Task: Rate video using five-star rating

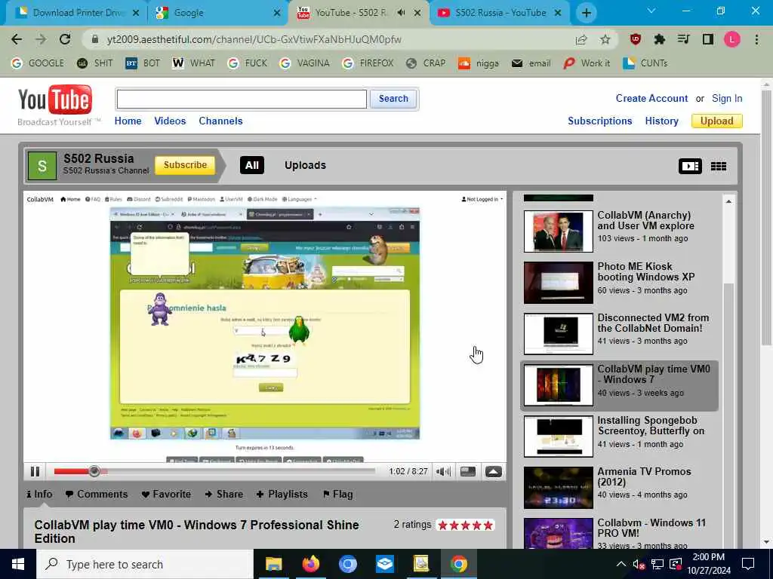Action: 465,525
